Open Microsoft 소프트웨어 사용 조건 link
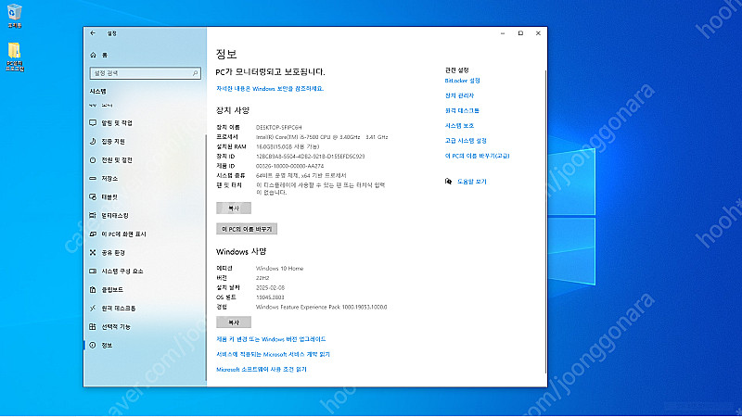 262,369
